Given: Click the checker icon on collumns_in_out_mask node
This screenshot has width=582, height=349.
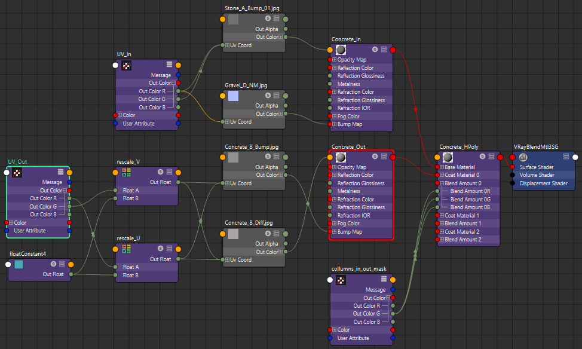Looking at the screenshot, I should [341, 280].
